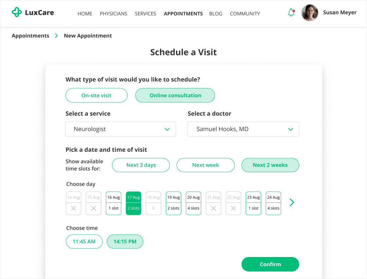The width and height of the screenshot is (367, 279).
Task: Go to the COMMUNITY nav page
Action: pos(245,14)
